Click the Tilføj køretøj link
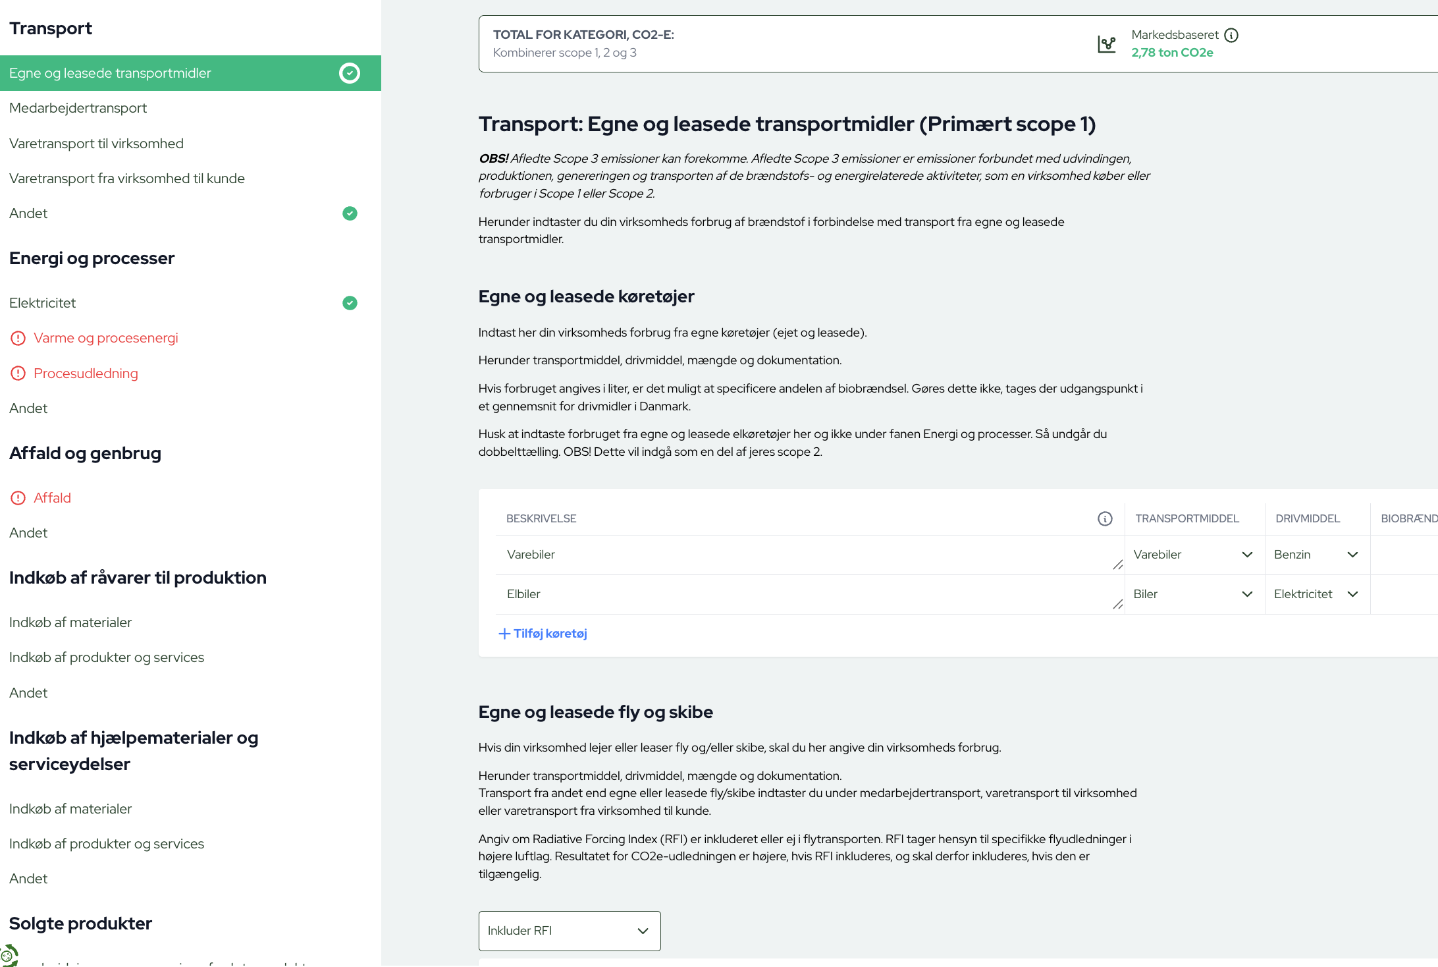The image size is (1438, 967). click(x=550, y=634)
